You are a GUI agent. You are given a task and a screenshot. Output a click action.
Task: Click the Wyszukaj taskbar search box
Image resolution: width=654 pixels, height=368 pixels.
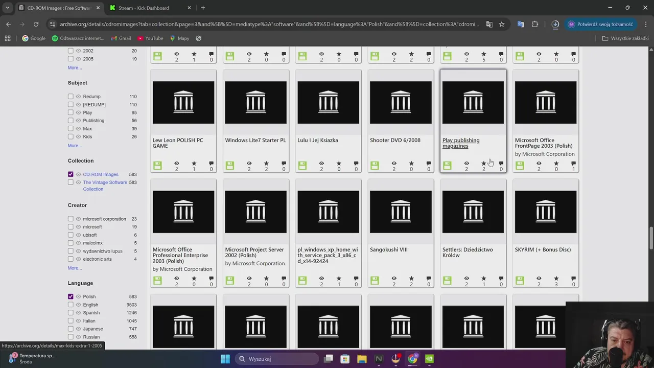pyautogui.click(x=276, y=359)
